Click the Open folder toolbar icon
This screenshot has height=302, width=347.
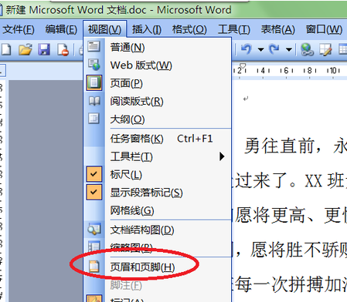tap(26, 49)
